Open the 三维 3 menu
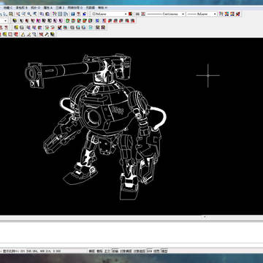Screen dimensions: 263x263 click(60, 8)
